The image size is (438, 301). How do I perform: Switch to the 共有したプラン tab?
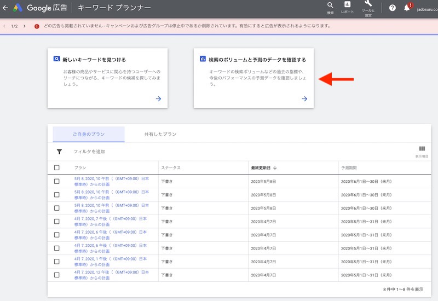[x=160, y=134]
